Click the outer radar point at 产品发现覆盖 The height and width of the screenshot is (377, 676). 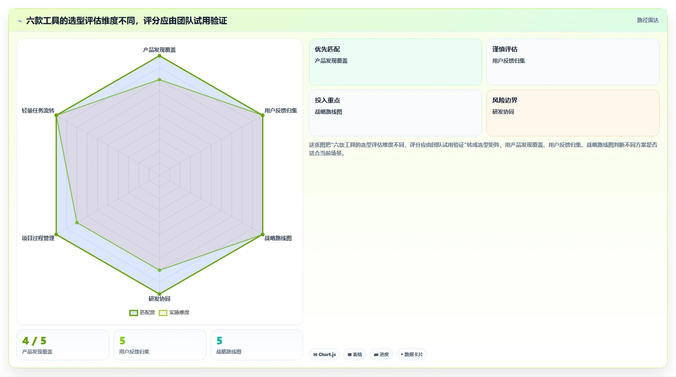[159, 56]
